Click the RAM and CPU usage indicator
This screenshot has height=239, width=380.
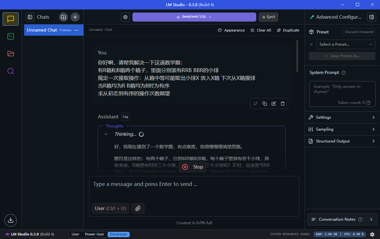pos(339,234)
